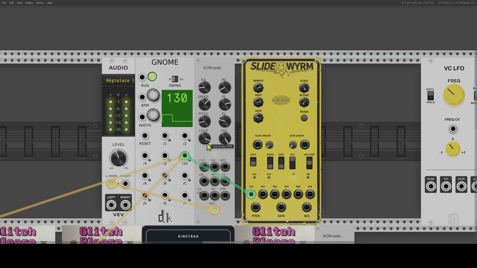The image size is (477, 268).
Task: Click the RESET jack on Gnome
Action: point(145,136)
